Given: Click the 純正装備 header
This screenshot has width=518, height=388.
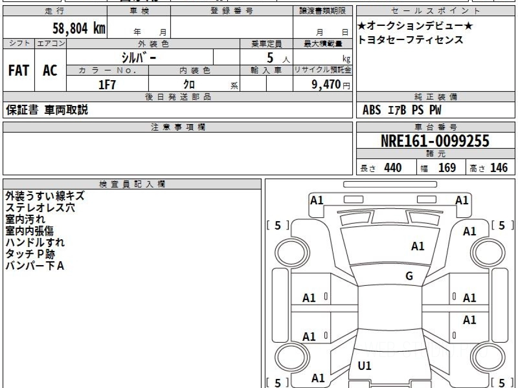Looking at the screenshot, I should (x=436, y=97).
